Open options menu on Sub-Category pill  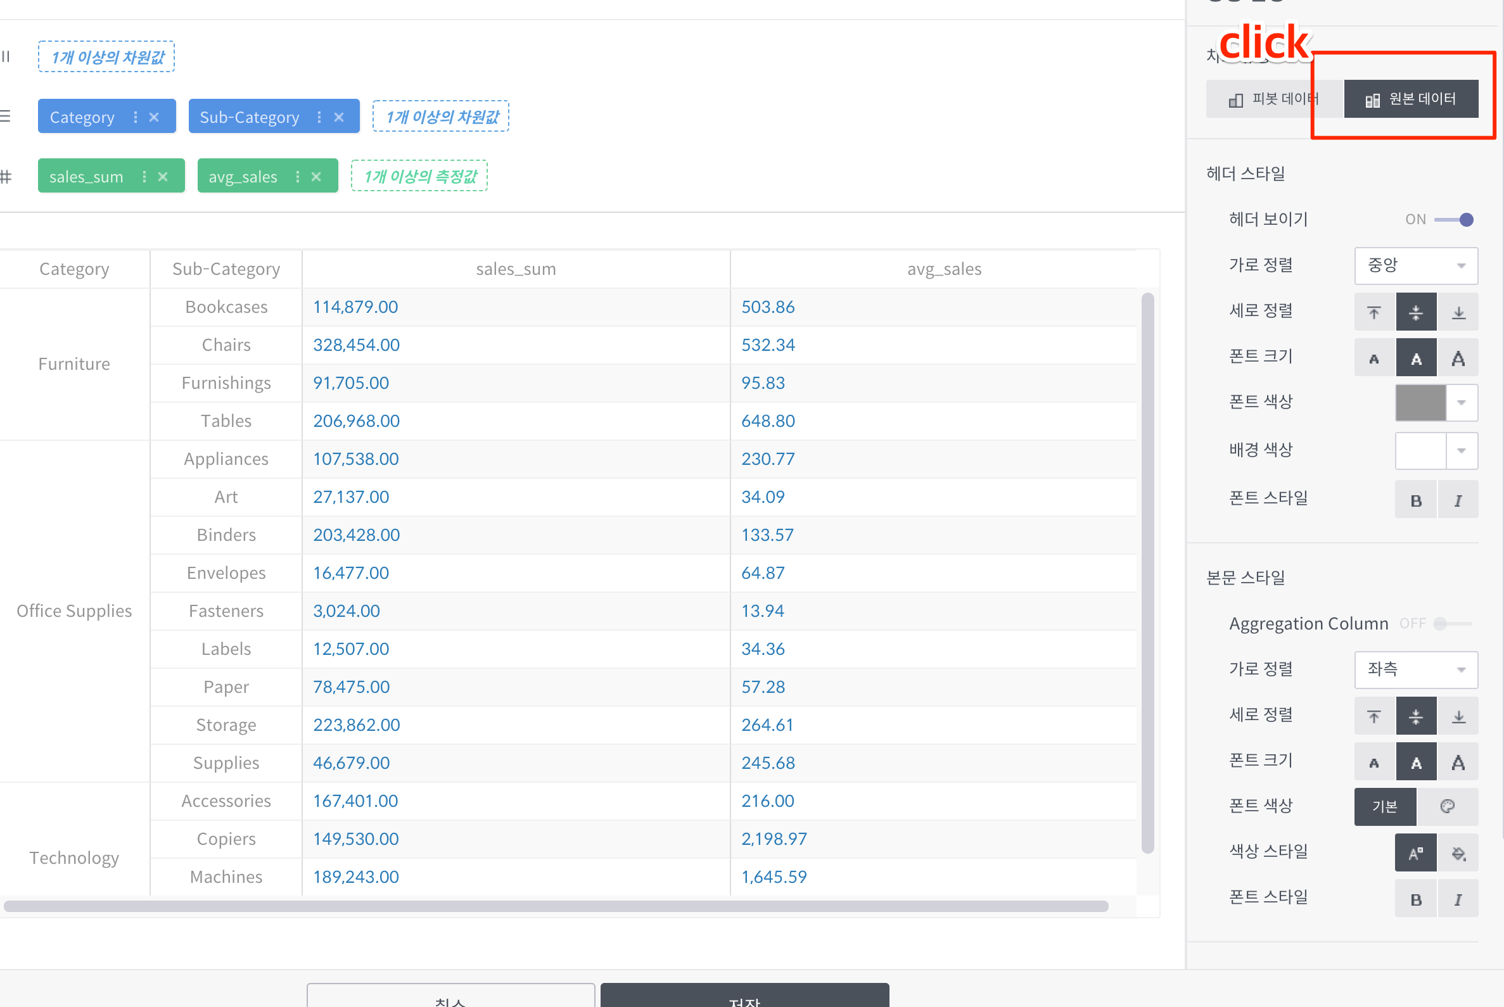point(319,117)
